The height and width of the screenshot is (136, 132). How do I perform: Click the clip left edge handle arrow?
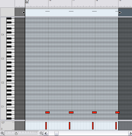(23, 13)
